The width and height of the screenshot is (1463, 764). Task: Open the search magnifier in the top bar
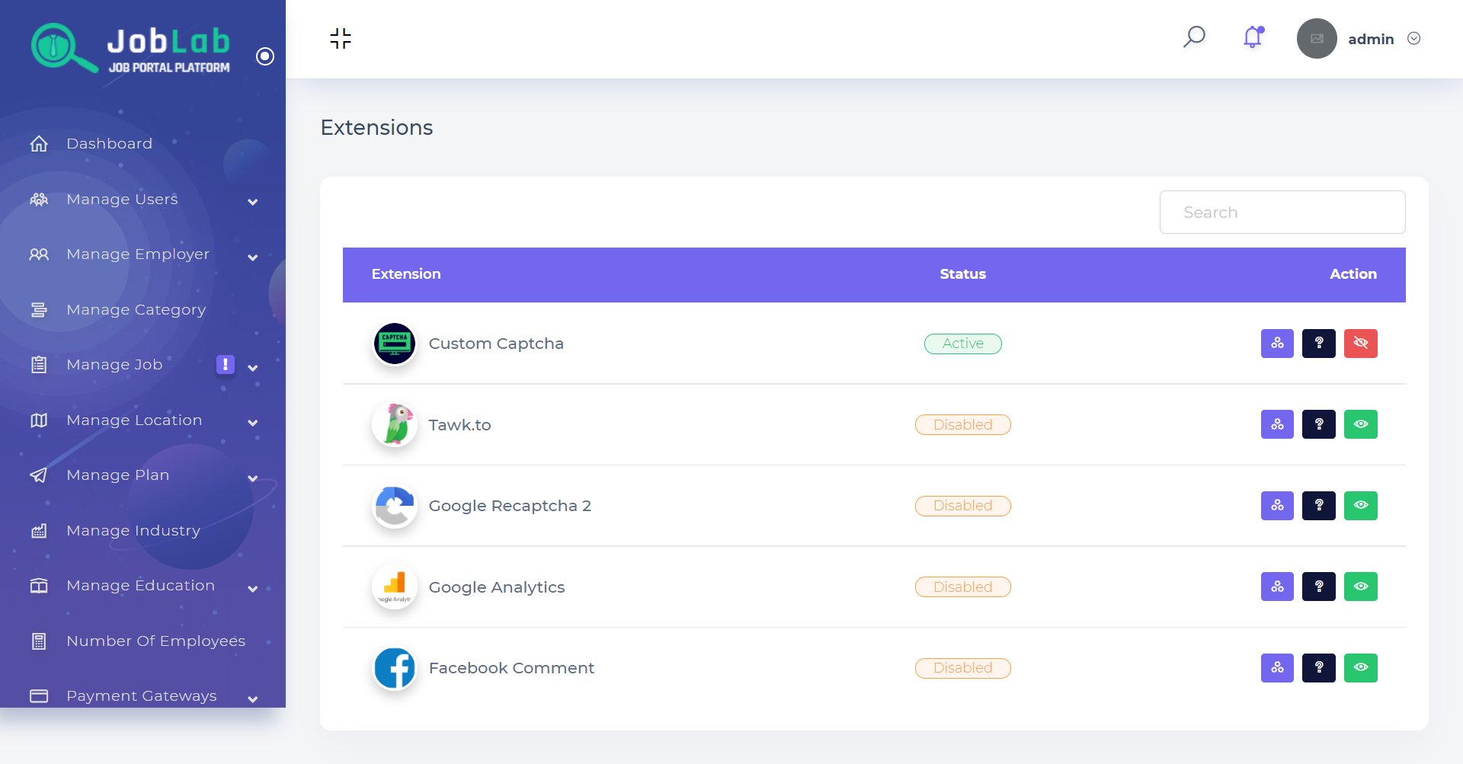coord(1194,37)
